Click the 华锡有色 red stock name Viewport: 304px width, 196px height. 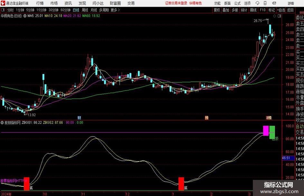pos(196,3)
